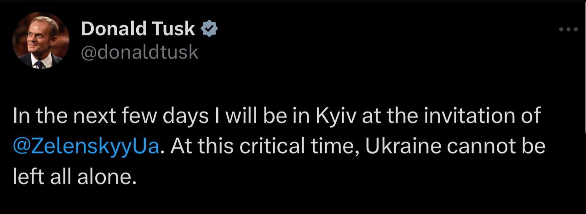Open the three-dot more options menu
586x214 pixels.
tap(568, 29)
